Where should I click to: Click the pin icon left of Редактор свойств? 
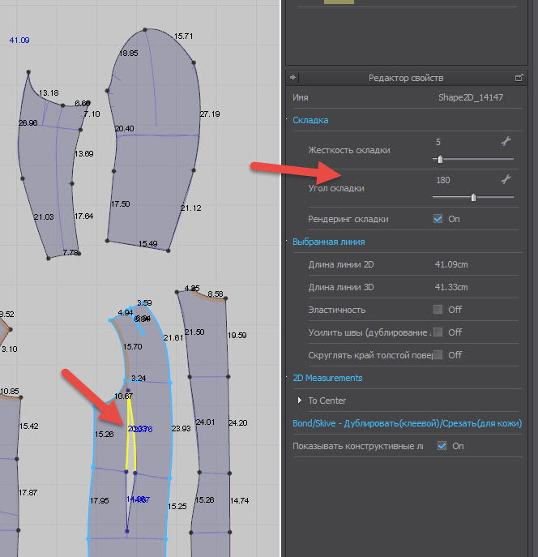[x=293, y=78]
